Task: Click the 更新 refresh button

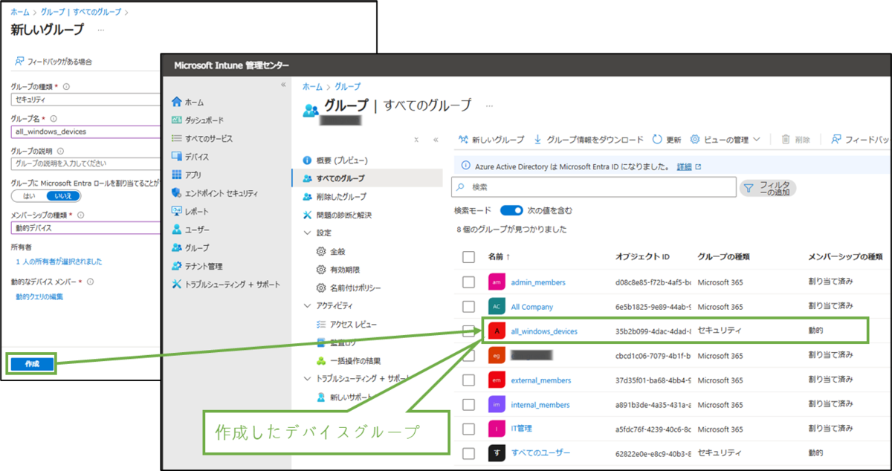Action: pyautogui.click(x=667, y=140)
